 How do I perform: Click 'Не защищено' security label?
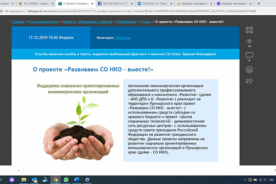[x=14, y=11]
